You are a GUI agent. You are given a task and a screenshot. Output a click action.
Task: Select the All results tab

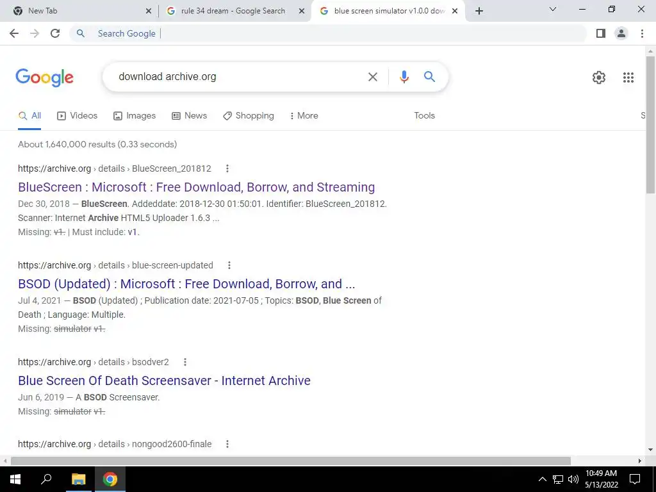click(29, 115)
